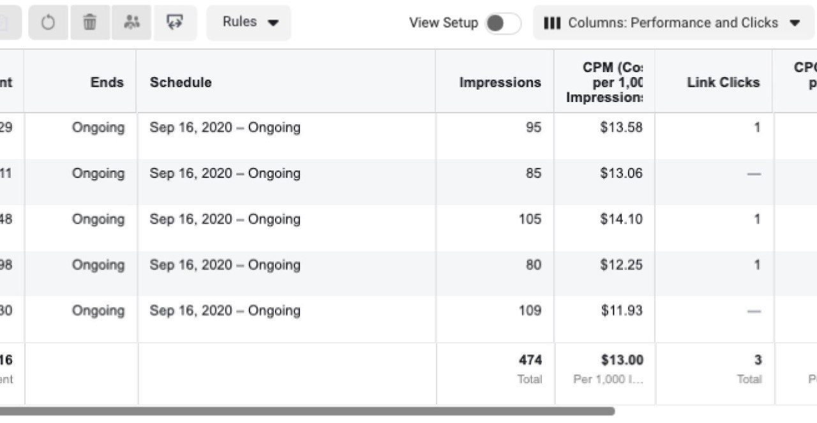Click the partially visible clipboard icon
The width and height of the screenshot is (817, 423).
click(10, 22)
